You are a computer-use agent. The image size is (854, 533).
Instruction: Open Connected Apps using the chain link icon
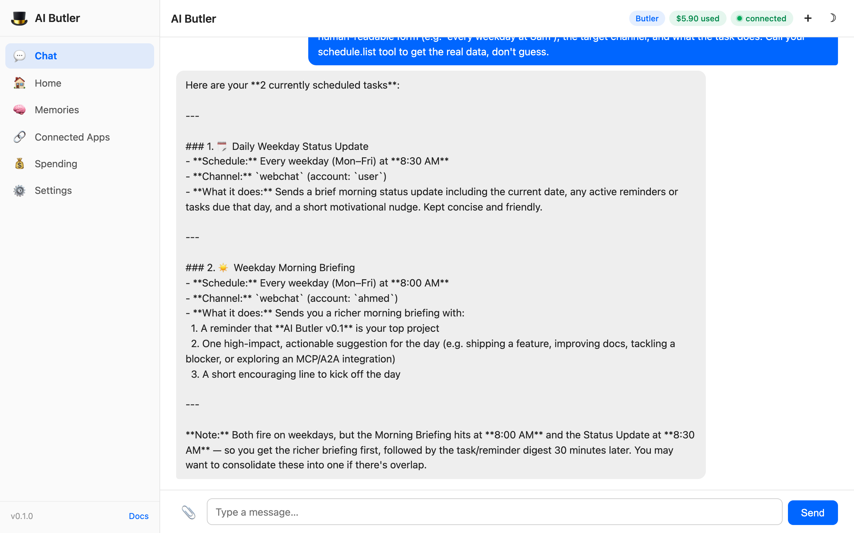[x=20, y=137]
